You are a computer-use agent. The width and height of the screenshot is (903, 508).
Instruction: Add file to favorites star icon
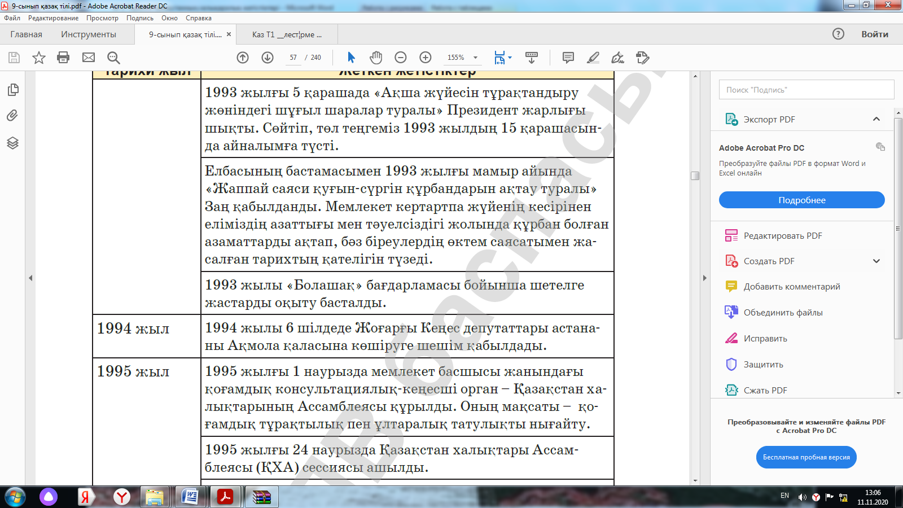pos(39,58)
